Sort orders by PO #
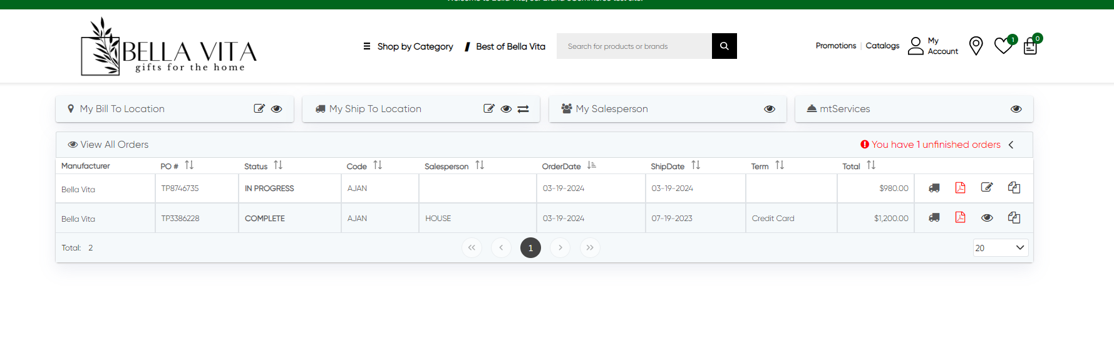 (x=189, y=165)
